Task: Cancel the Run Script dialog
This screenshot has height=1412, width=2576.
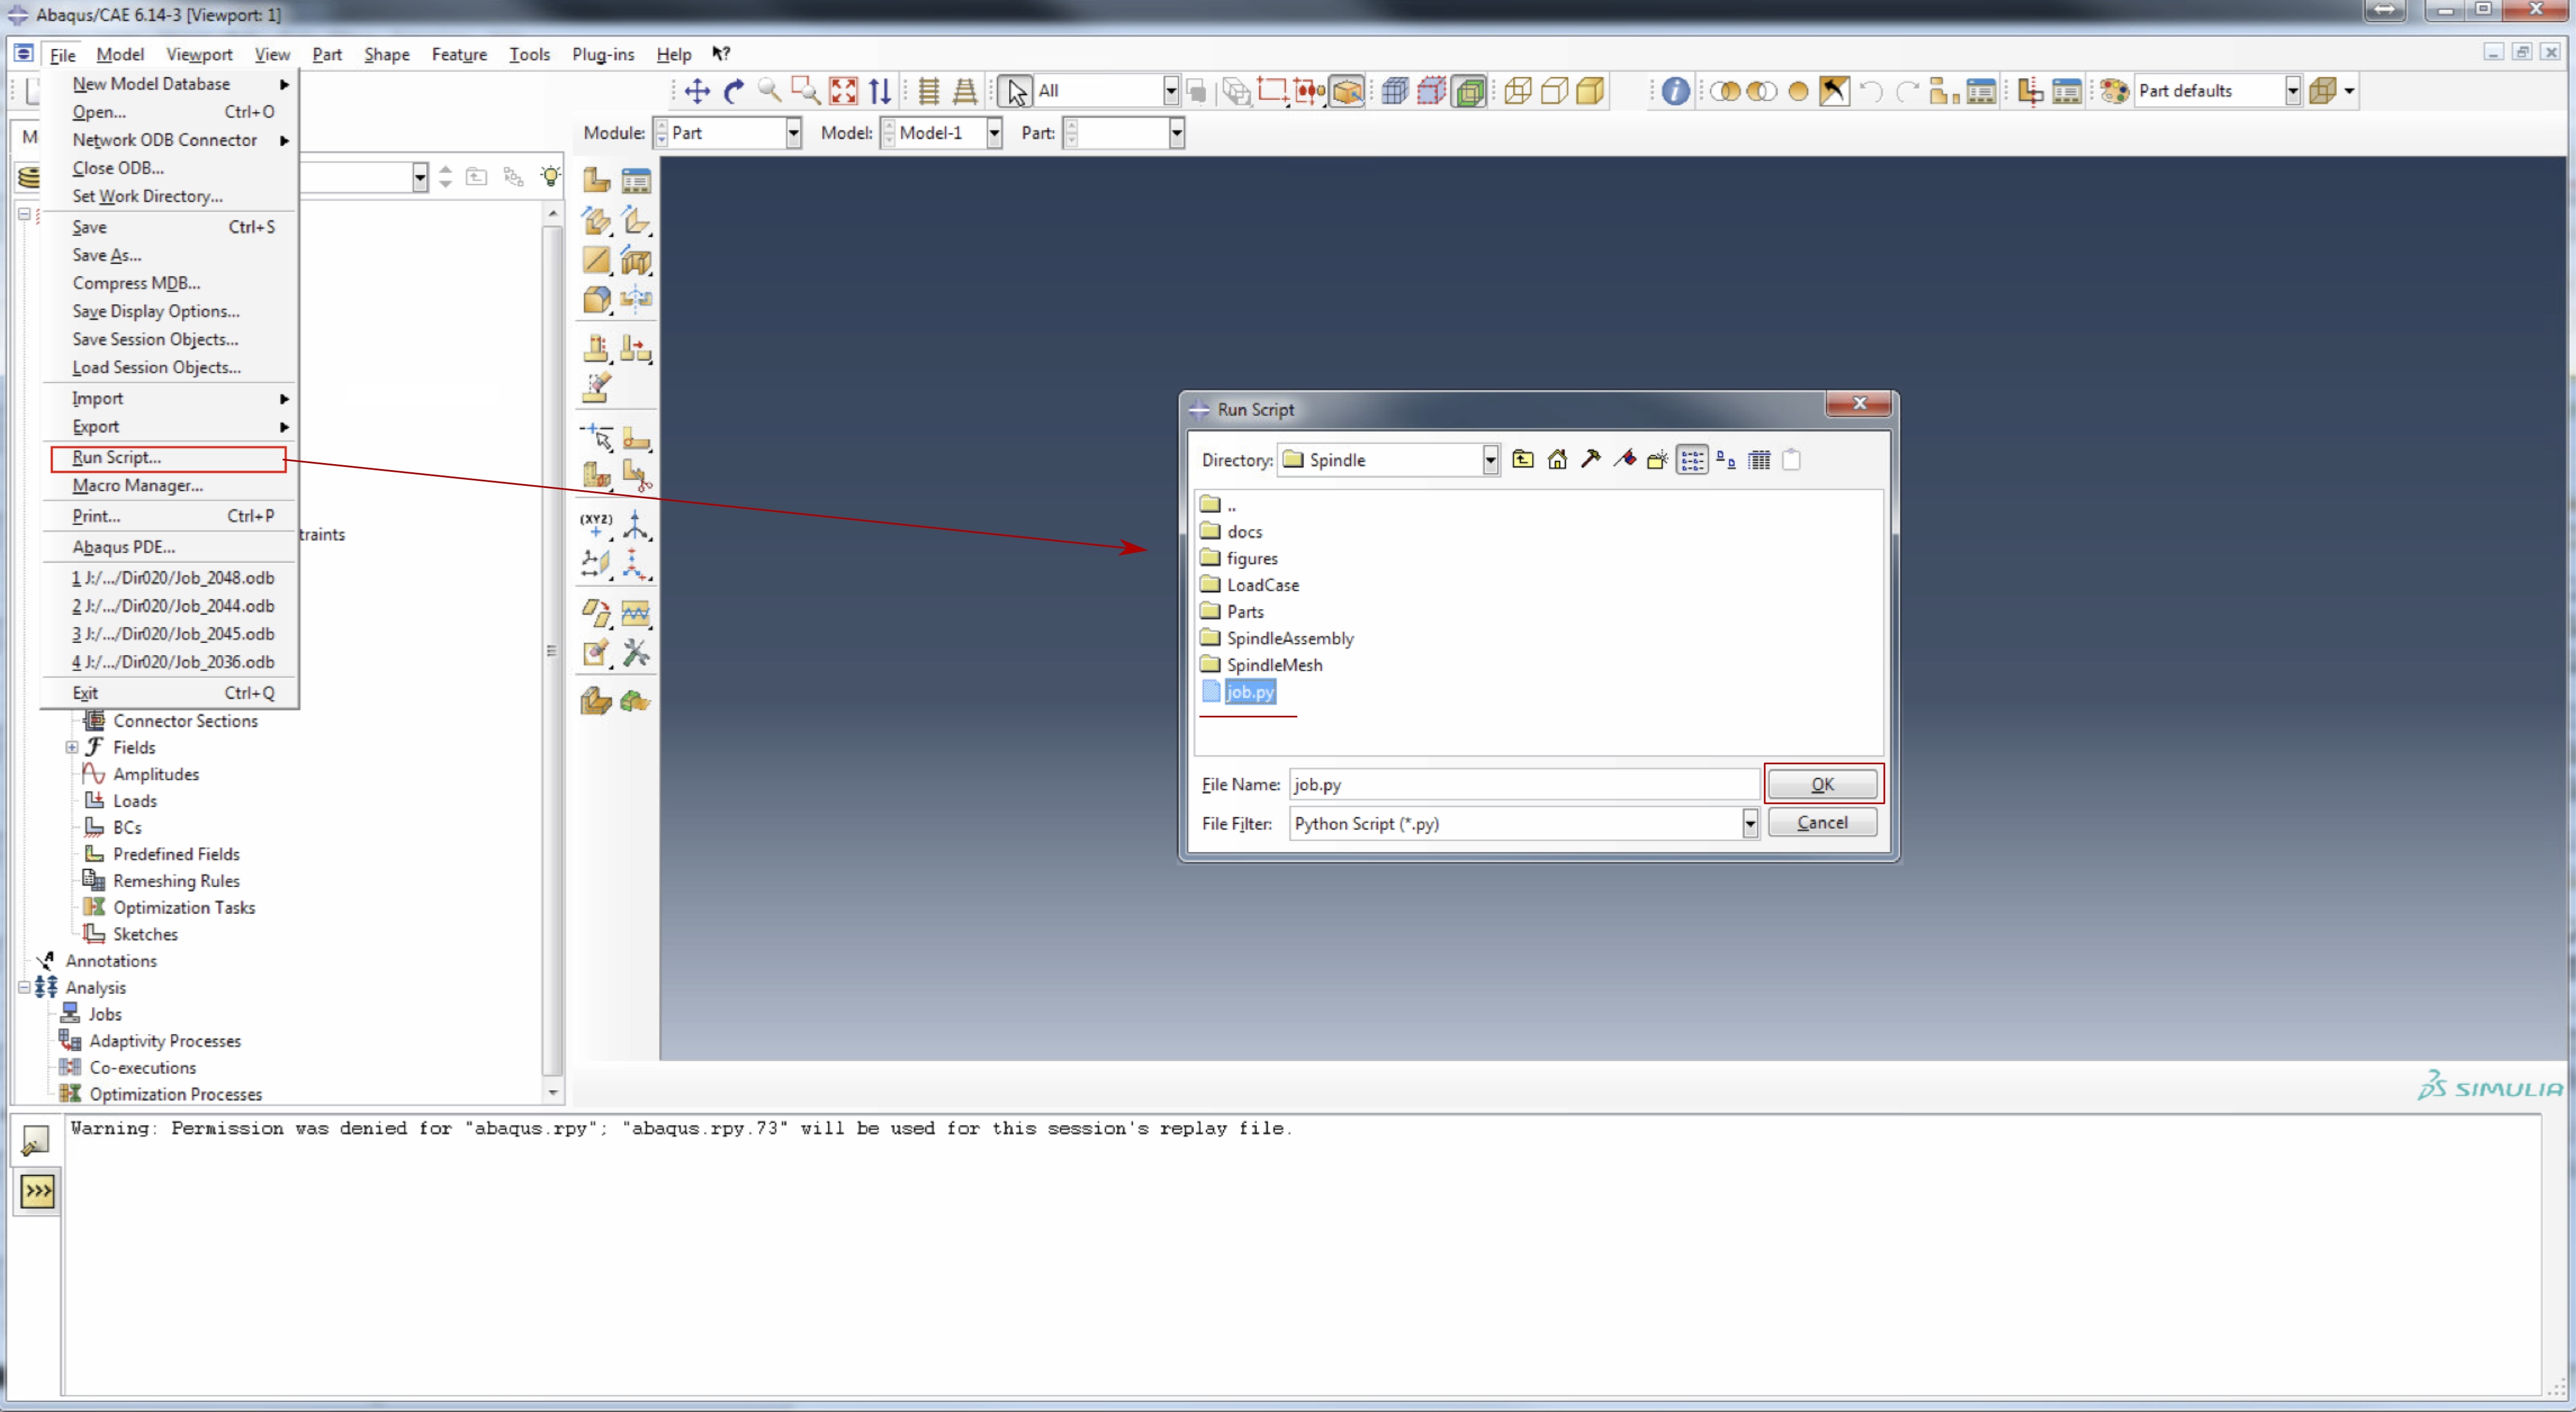Action: (x=1821, y=823)
